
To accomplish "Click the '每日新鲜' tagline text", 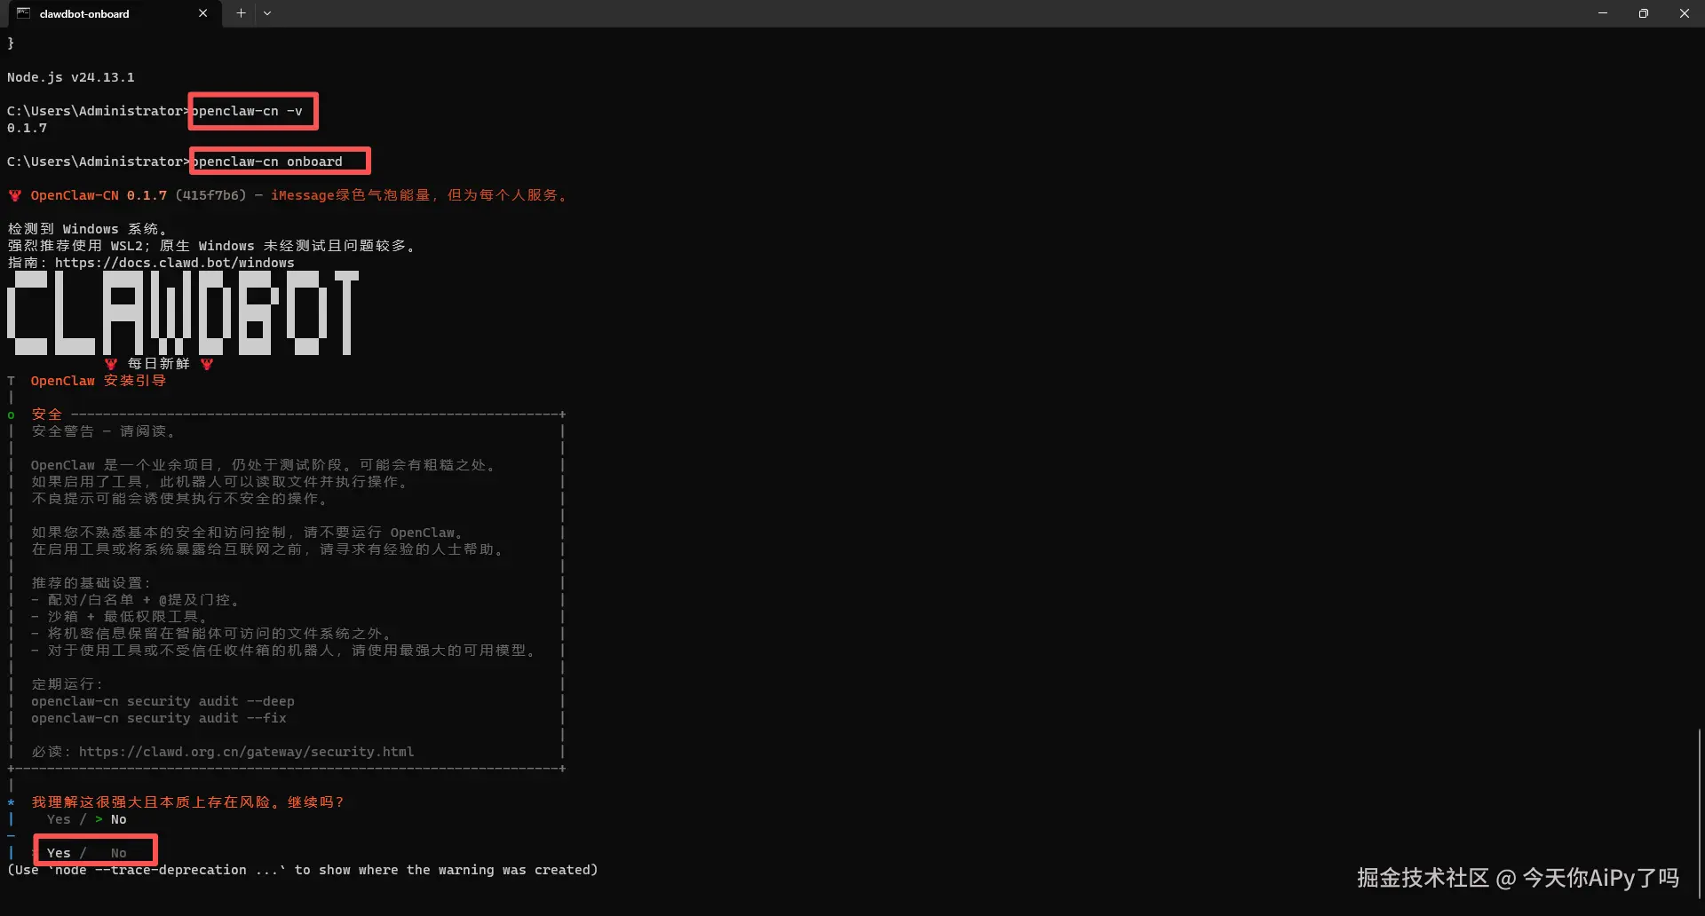I will click(x=159, y=364).
